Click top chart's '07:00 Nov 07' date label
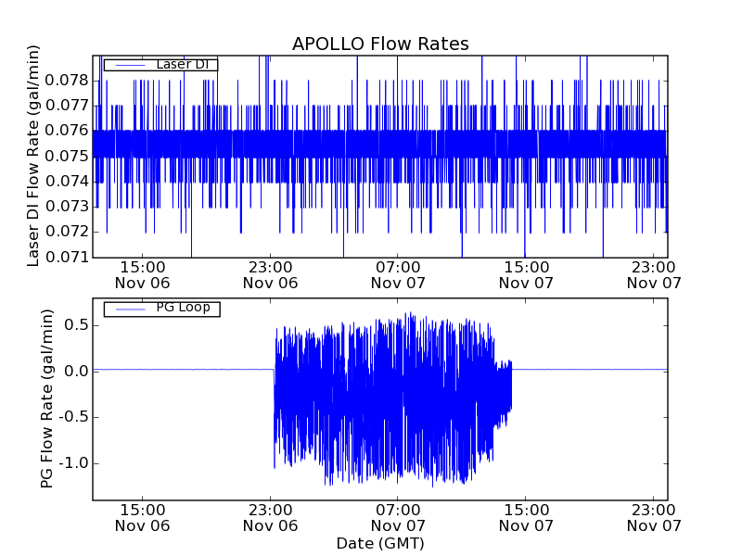 (398, 275)
